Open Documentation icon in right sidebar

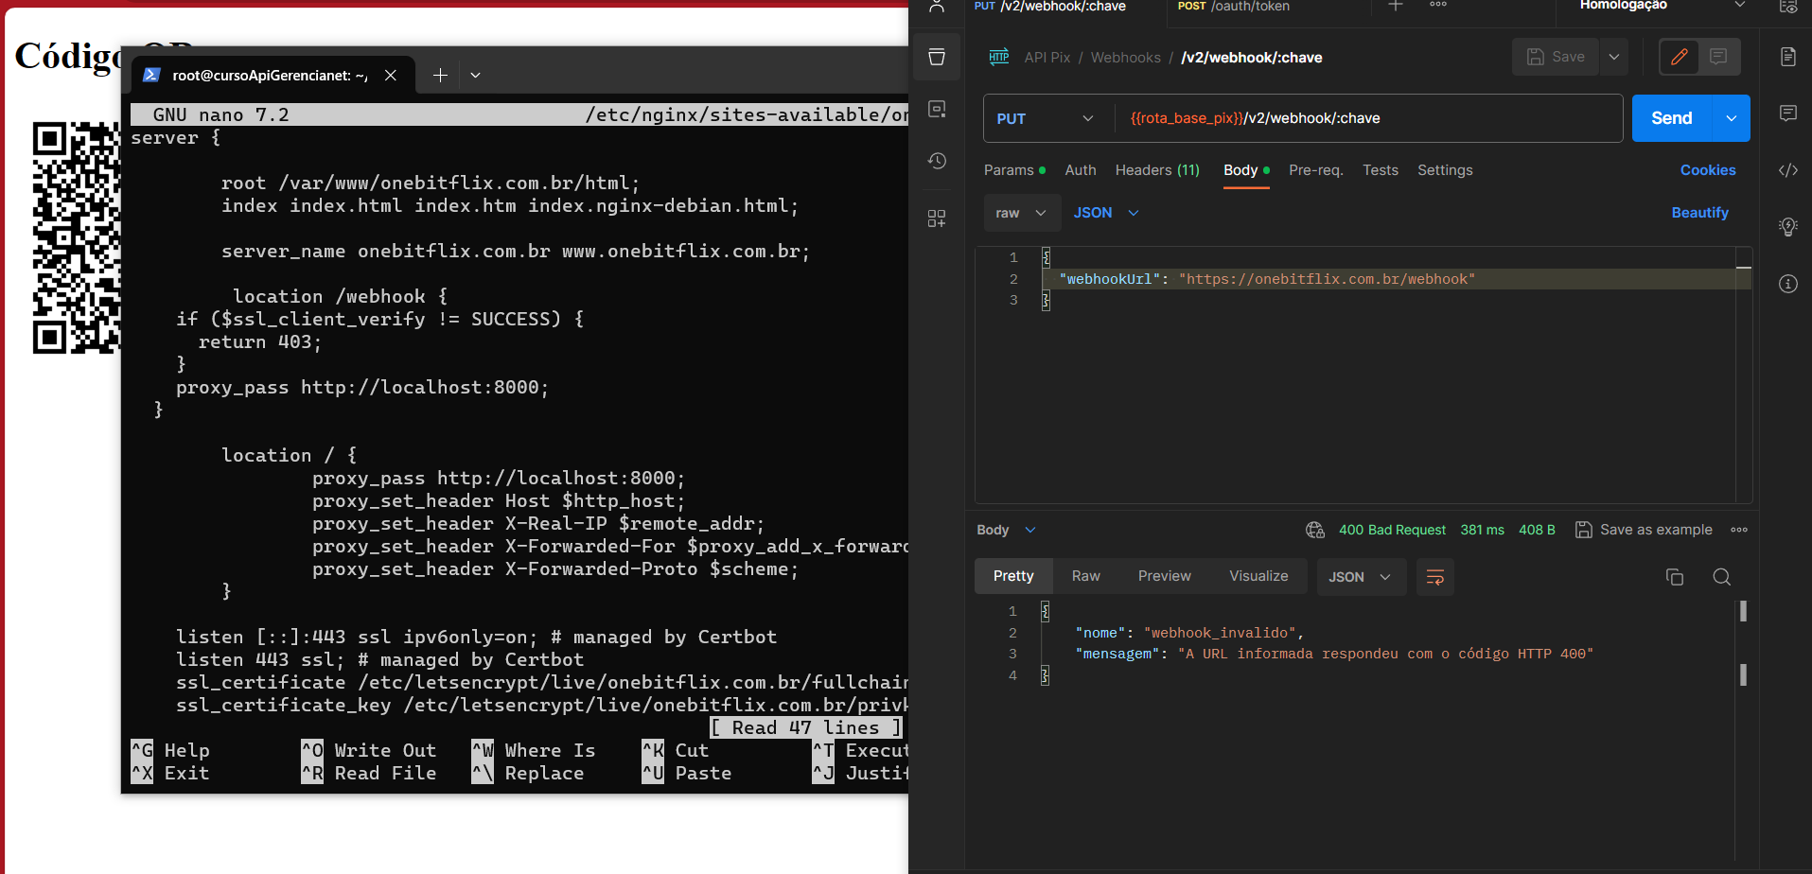[1787, 57]
